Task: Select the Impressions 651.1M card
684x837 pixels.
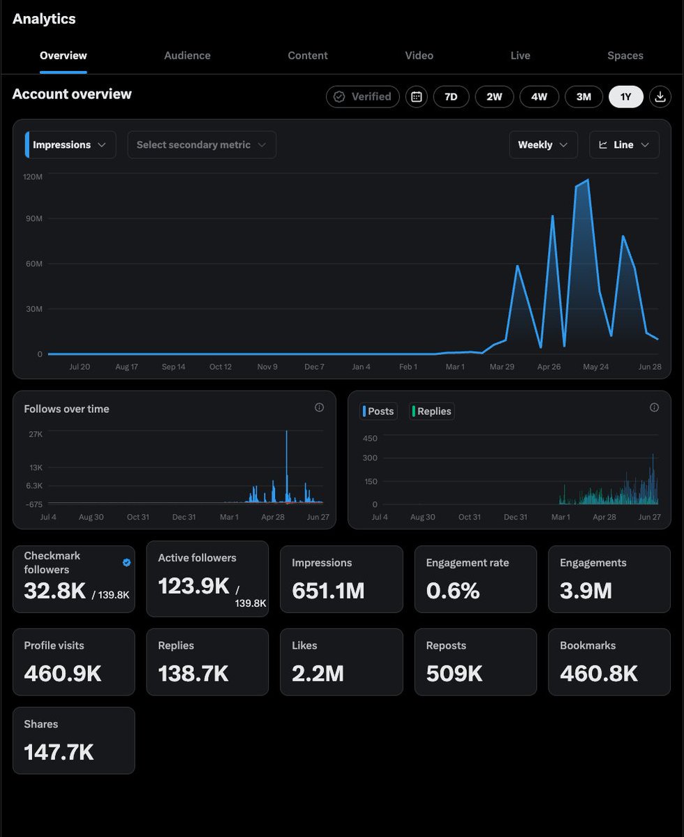Action: click(x=341, y=580)
